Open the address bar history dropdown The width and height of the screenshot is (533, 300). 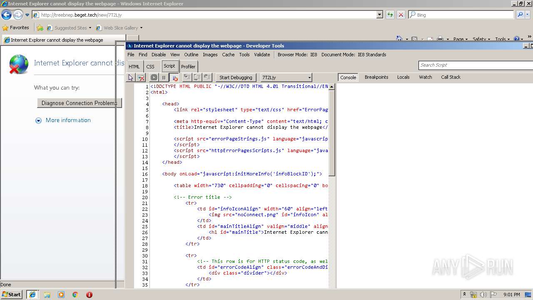[380, 15]
